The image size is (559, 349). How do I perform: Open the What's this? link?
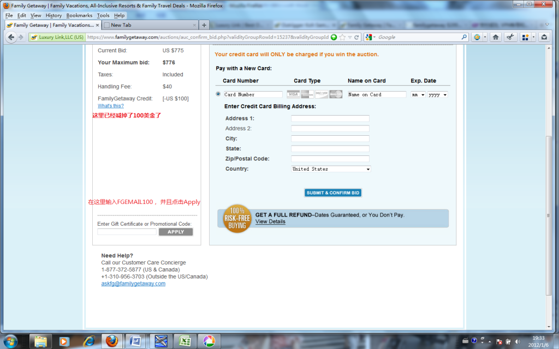click(x=111, y=106)
